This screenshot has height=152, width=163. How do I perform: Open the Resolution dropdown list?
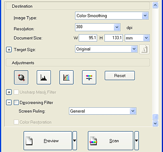pyautogui.click(x=117, y=27)
